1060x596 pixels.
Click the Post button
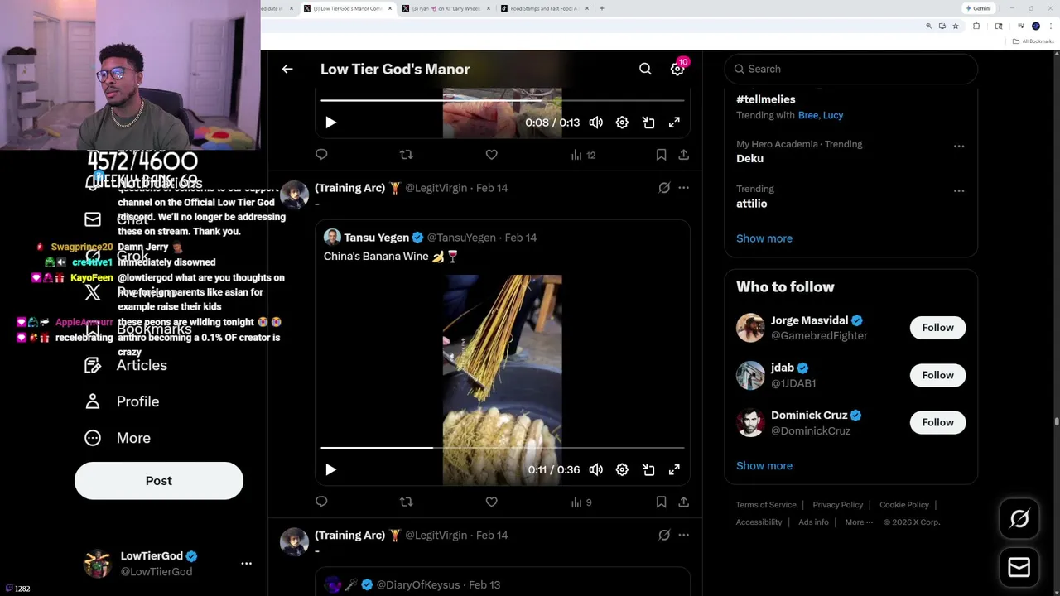coord(159,481)
